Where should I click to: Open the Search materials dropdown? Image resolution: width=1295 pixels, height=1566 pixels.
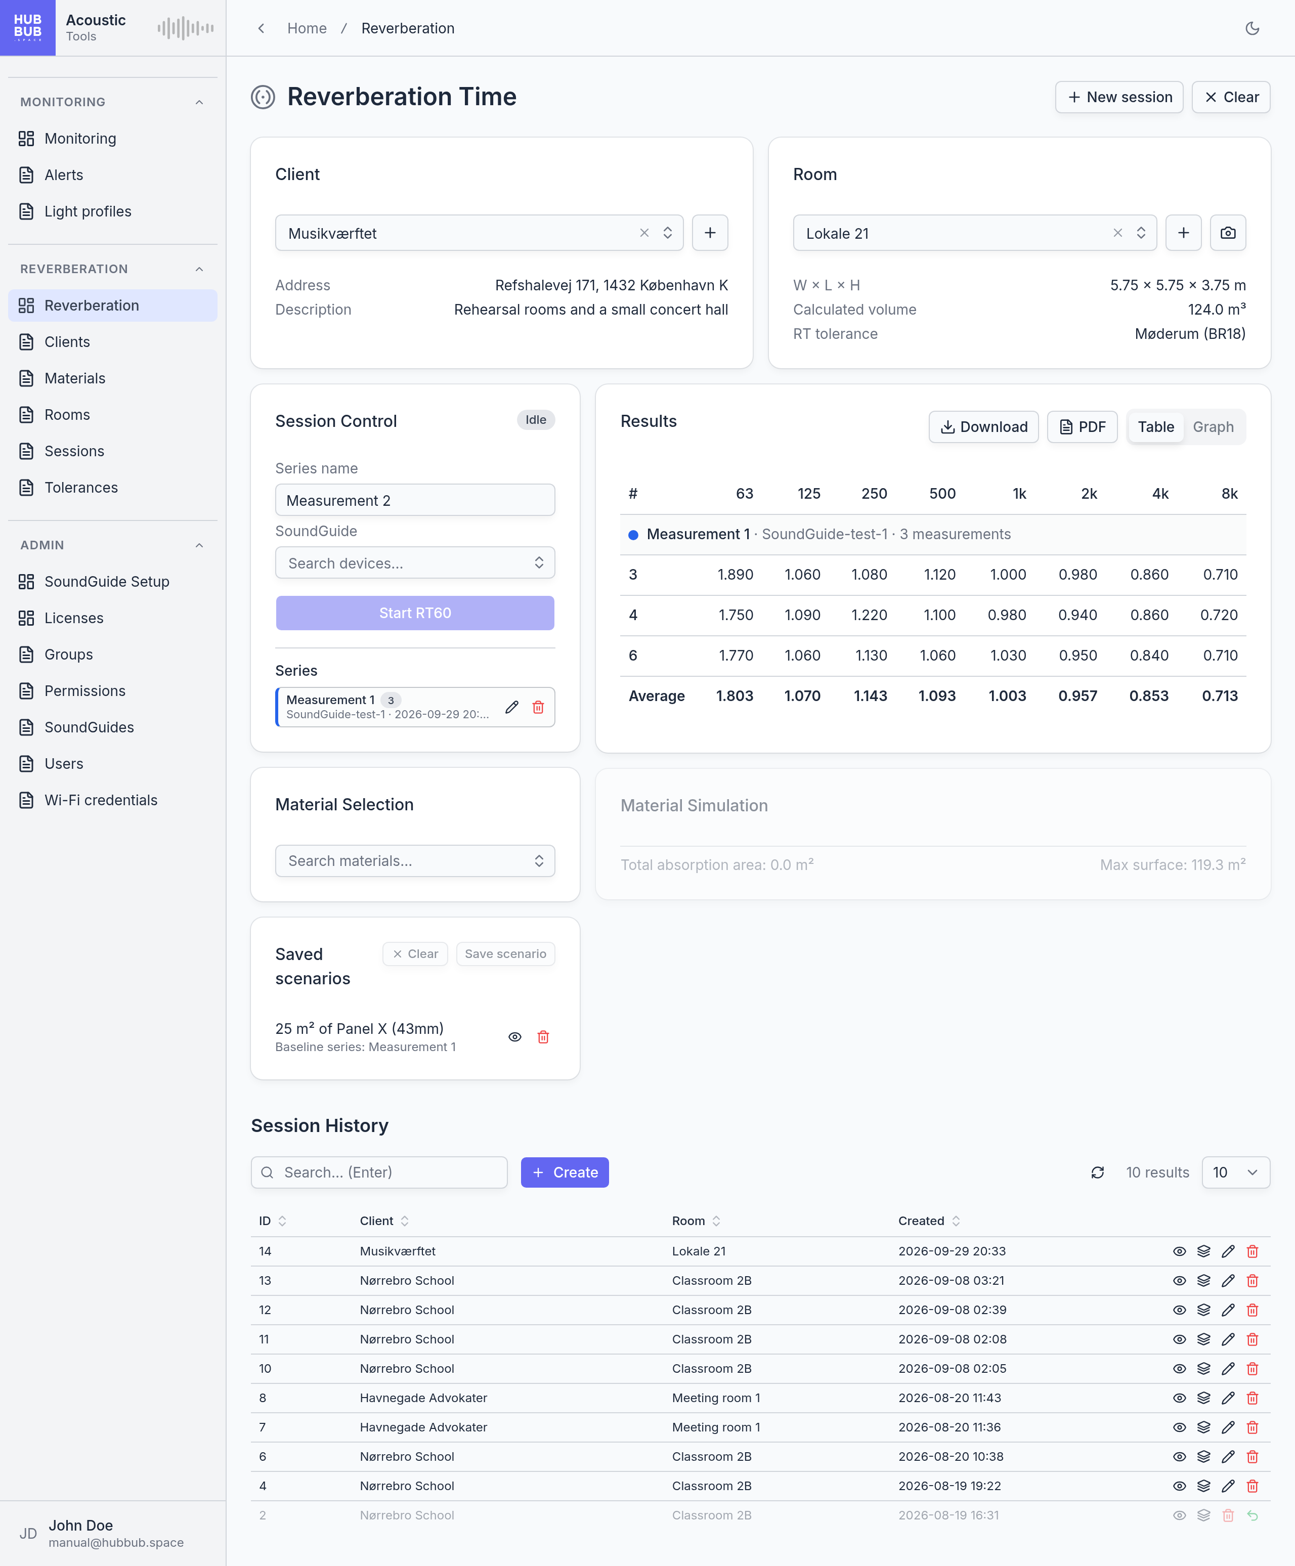(x=415, y=860)
